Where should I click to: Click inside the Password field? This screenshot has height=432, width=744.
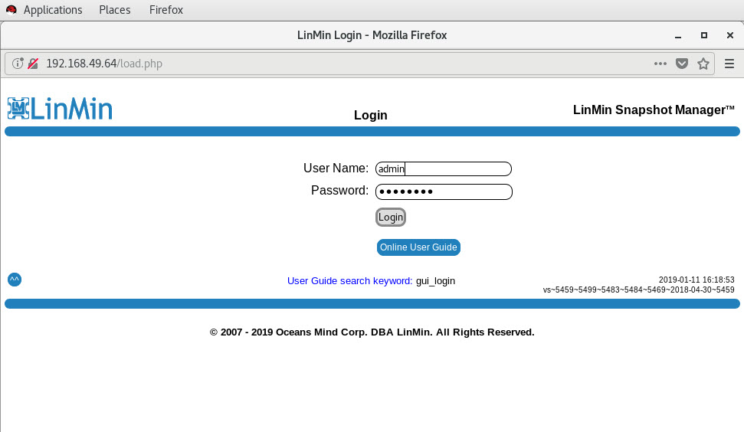click(444, 192)
